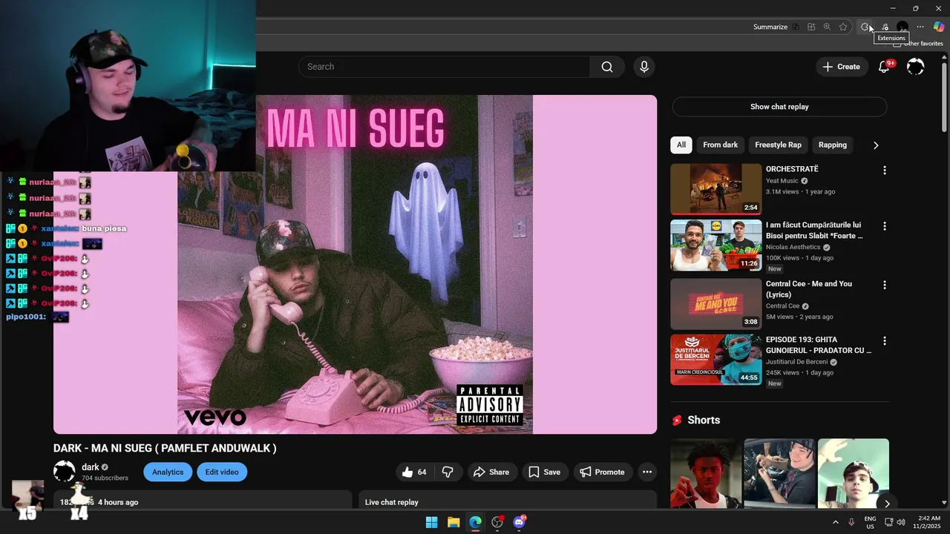
Task: Open Discord from the taskbar
Action: click(520, 522)
